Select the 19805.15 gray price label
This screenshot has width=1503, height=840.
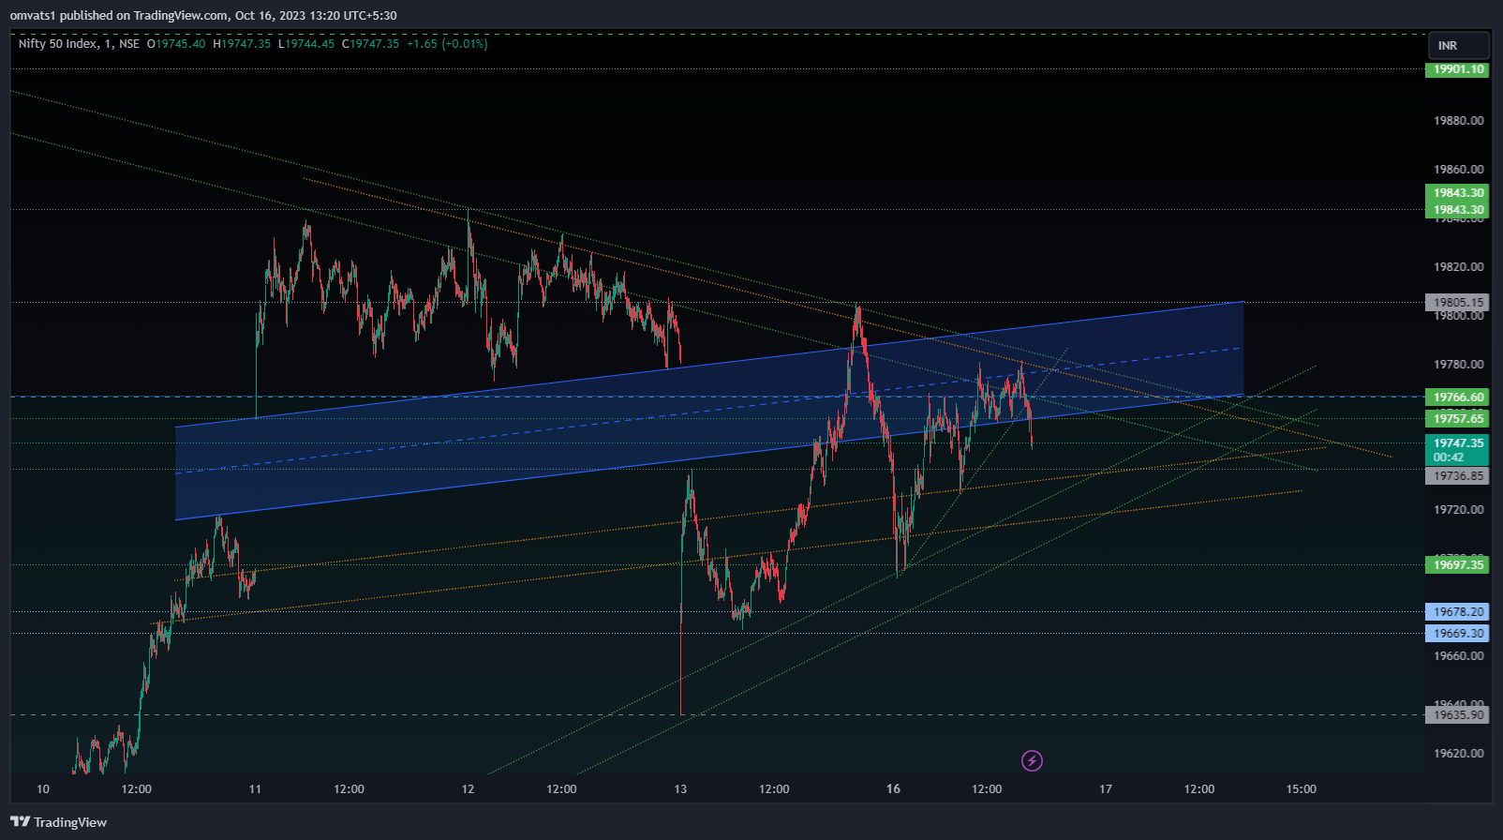(1458, 302)
